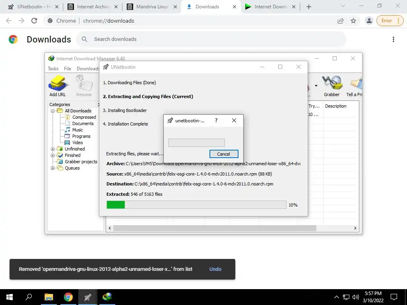This screenshot has width=407, height=305.
Task: Click the Description column header in IDM
Action: (x=335, y=106)
